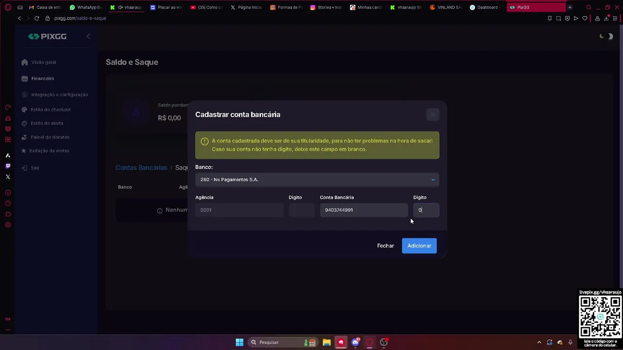Toggle the dark mode moon icon
This screenshot has height=350, width=623.
[606, 36]
